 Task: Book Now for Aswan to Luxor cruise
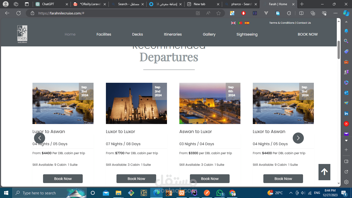tap(210, 179)
